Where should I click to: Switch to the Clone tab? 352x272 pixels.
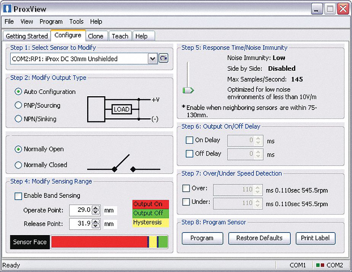click(x=96, y=36)
